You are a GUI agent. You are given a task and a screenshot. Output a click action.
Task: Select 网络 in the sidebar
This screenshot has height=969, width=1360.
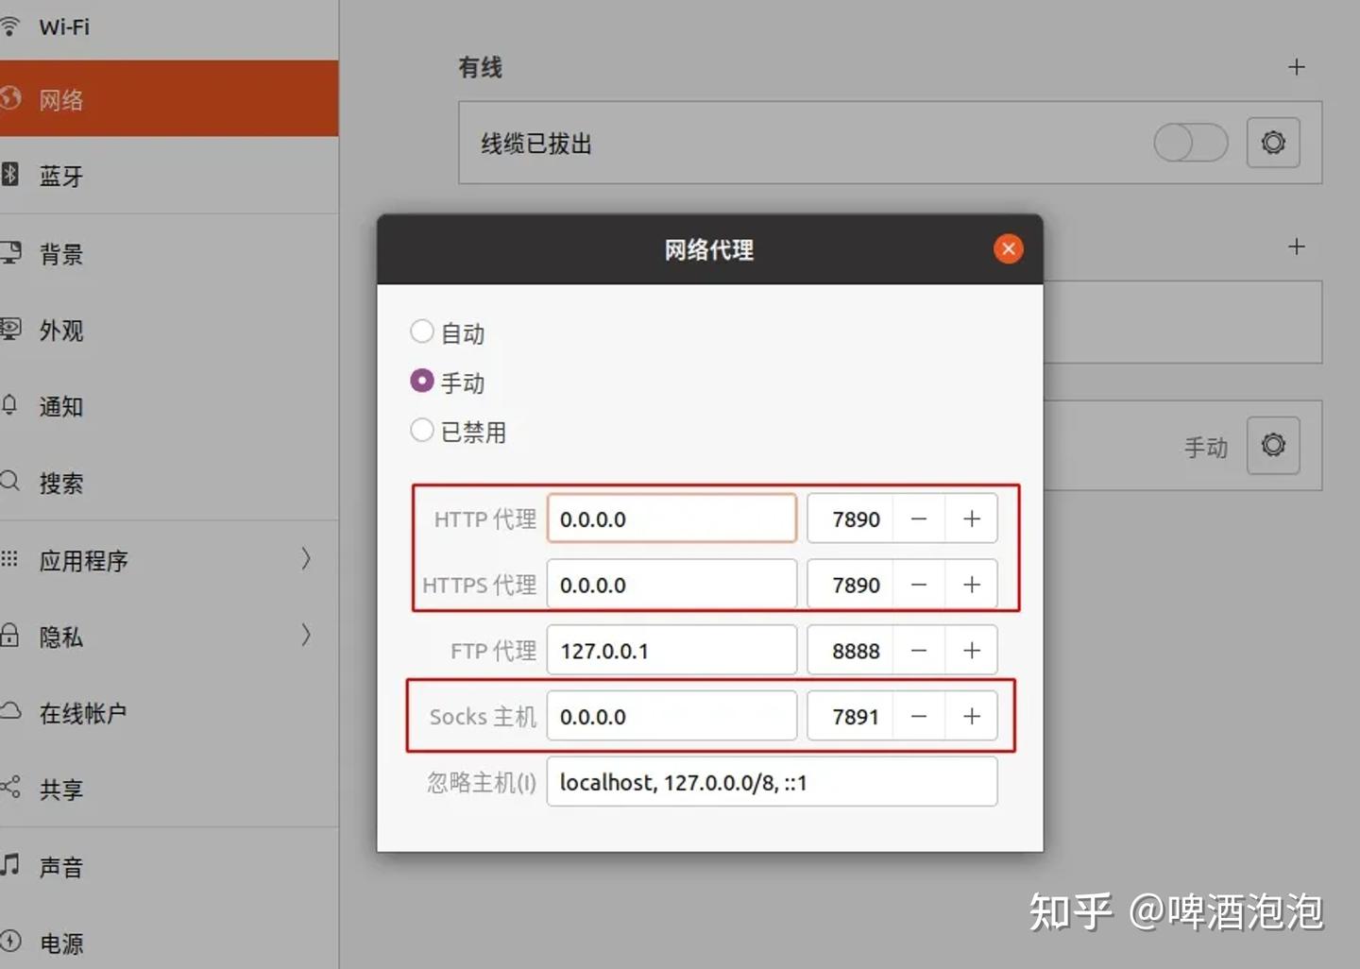pos(63,99)
